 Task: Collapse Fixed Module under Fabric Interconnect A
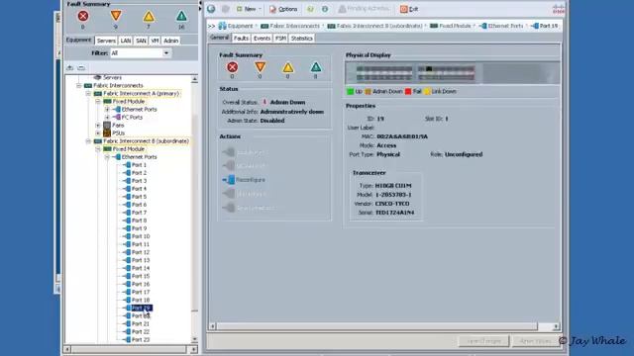click(97, 101)
